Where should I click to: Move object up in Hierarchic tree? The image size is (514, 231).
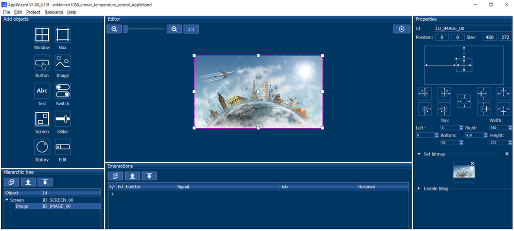(x=28, y=182)
